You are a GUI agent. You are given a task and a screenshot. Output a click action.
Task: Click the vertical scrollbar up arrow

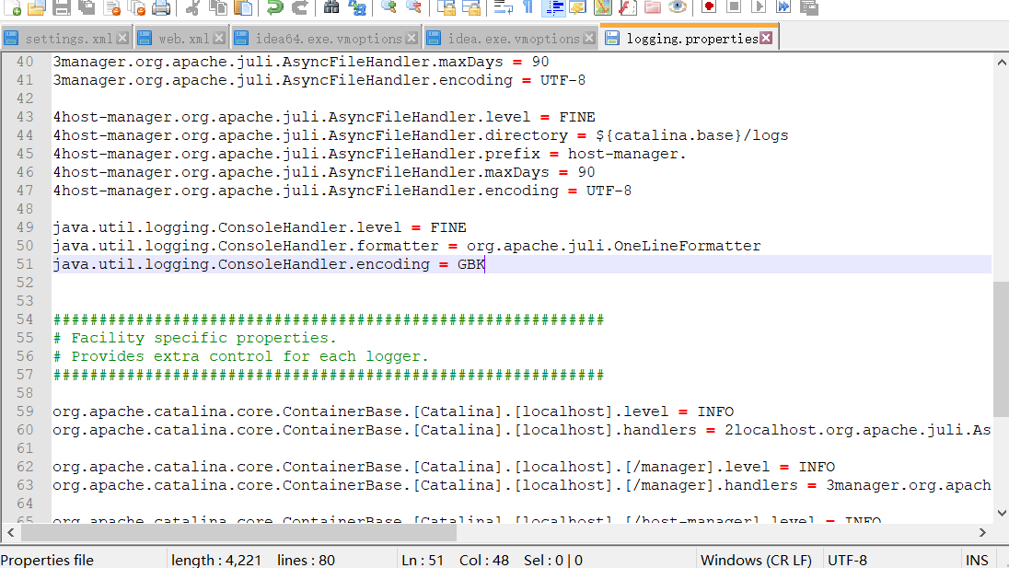[x=1002, y=63]
